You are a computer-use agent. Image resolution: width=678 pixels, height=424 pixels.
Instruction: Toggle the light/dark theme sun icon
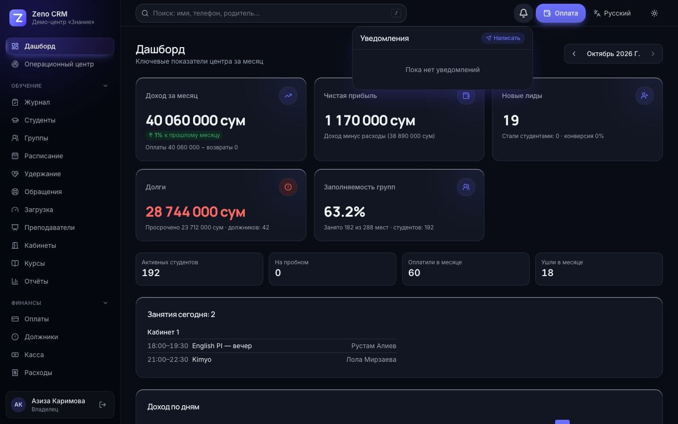(654, 13)
